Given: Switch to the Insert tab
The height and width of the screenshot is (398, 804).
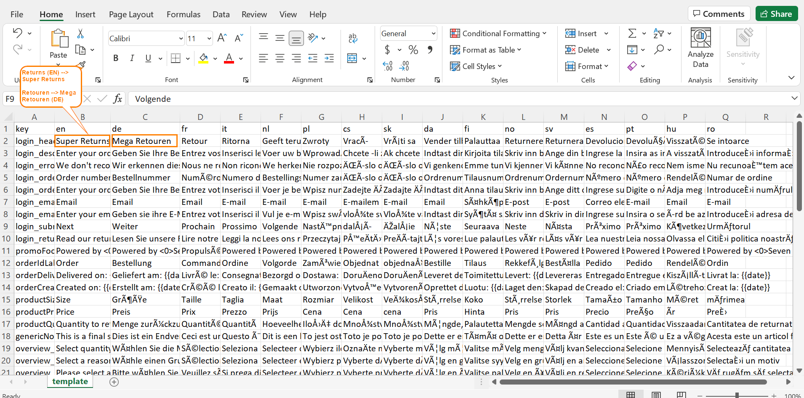Looking at the screenshot, I should [85, 14].
